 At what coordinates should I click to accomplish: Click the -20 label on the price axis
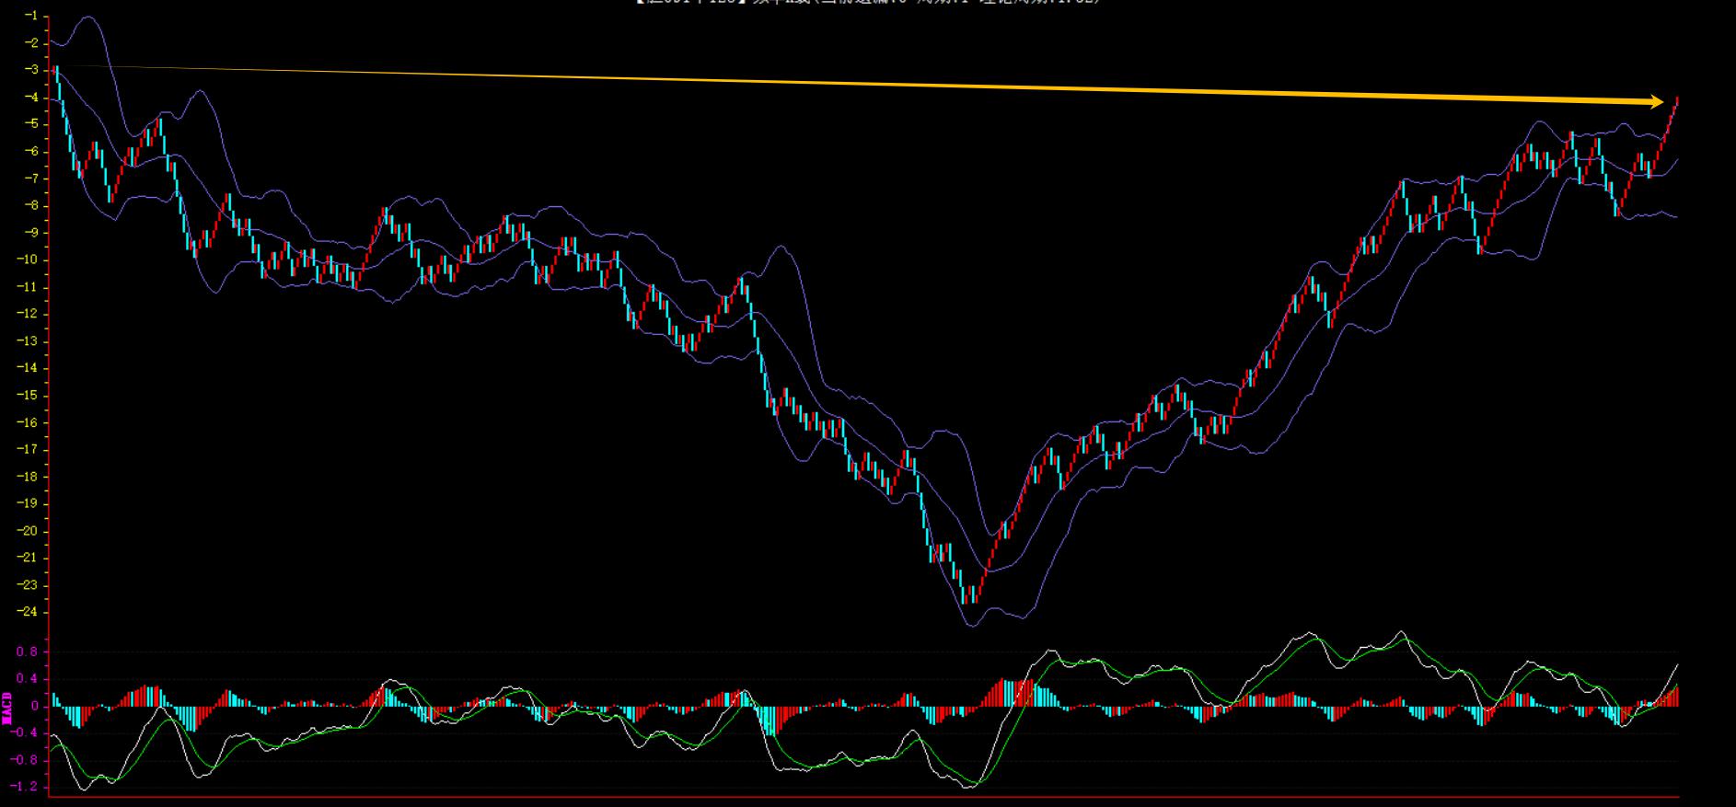[x=28, y=531]
